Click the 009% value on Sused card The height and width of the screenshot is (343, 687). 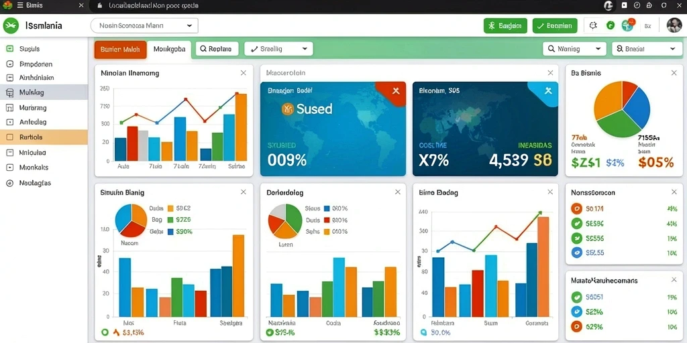287,161
